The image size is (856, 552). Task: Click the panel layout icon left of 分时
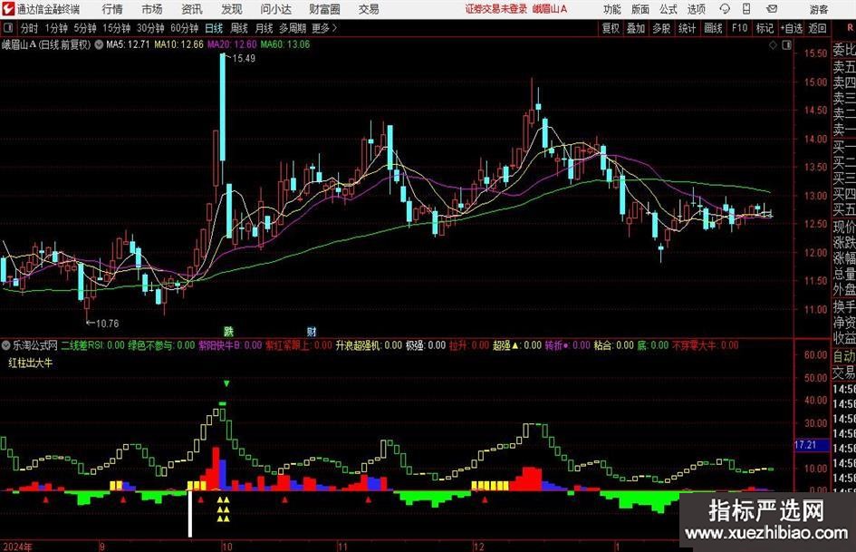(x=8, y=28)
